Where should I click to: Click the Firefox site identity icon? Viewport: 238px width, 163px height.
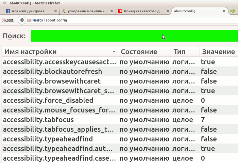coord(29,20)
